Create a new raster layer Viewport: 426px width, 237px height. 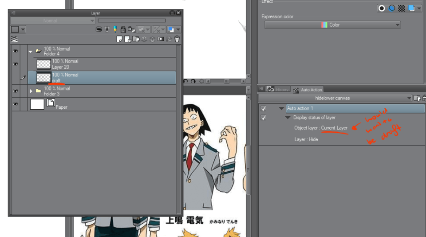[x=119, y=39]
